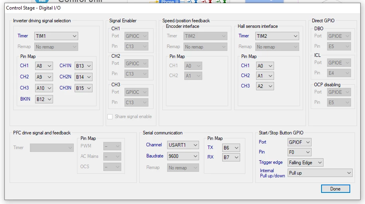Open Start/Stop Button Pin F0 dropdown

click(299, 152)
